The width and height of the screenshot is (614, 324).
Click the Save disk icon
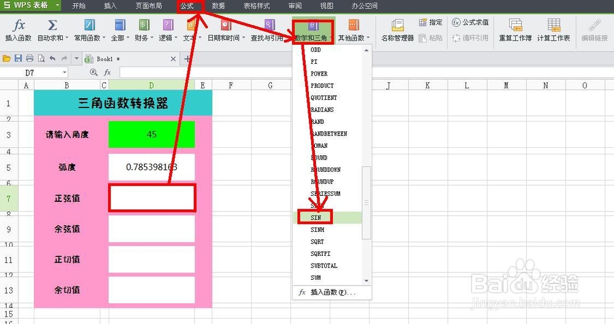pos(18,59)
